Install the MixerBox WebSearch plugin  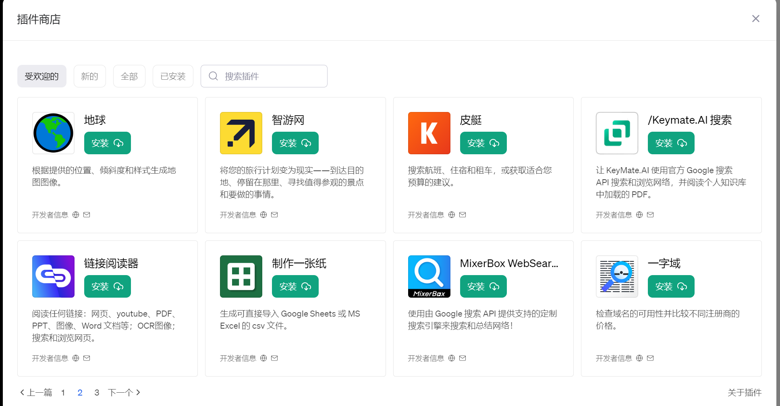point(483,286)
